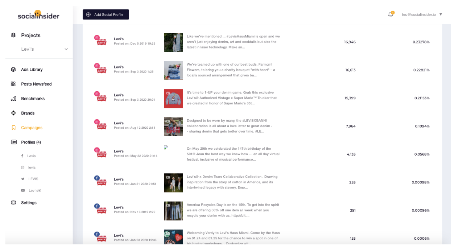This screenshot has width=456, height=250.
Task: Open the Denim Tears post thumbnail
Action: pyautogui.click(x=173, y=183)
